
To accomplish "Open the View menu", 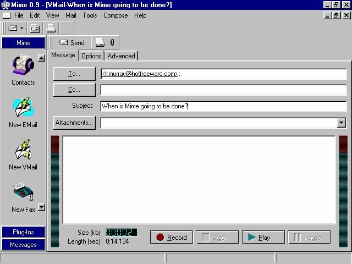I will point(53,15).
